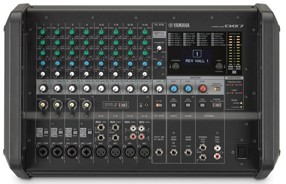
Task: Click the channel 9/10 white RCA input
Action: [x=133, y=129]
